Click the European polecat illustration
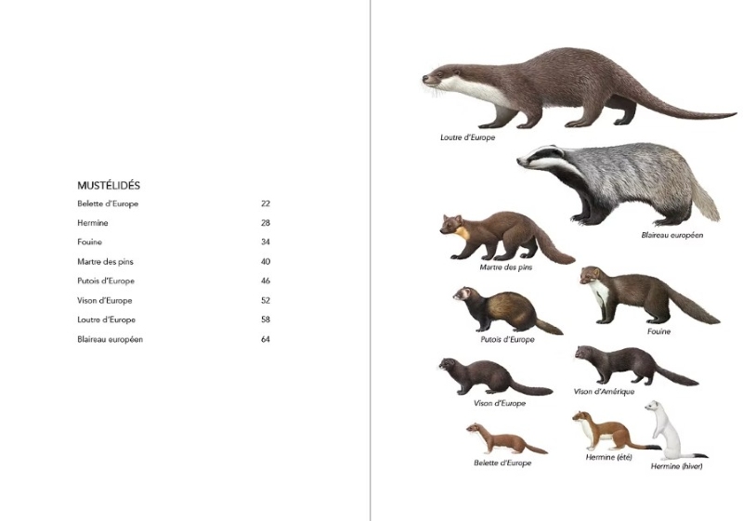This screenshot has height=521, width=743. coord(507,310)
